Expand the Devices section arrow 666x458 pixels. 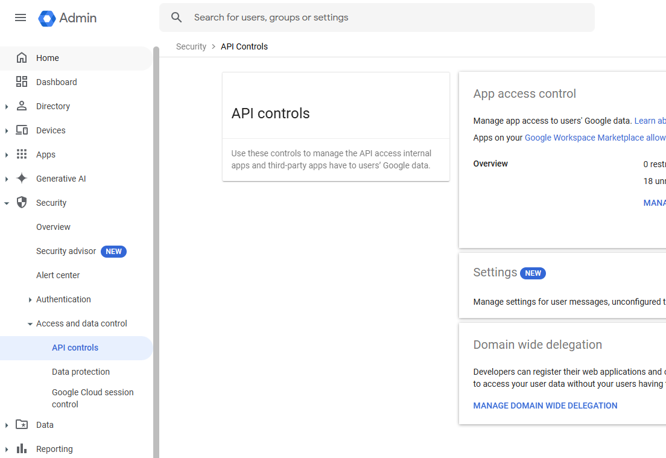7,131
